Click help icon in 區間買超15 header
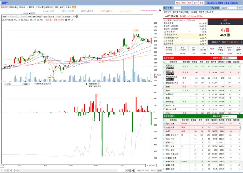Viewport: 243px width, 173px height. 211,58
